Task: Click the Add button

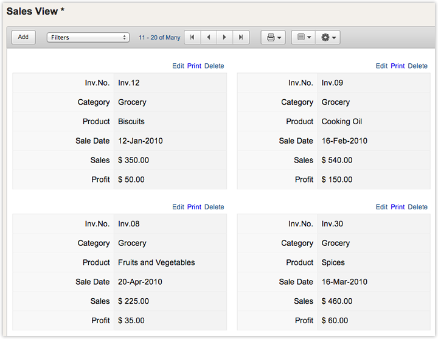Action: pyautogui.click(x=23, y=37)
